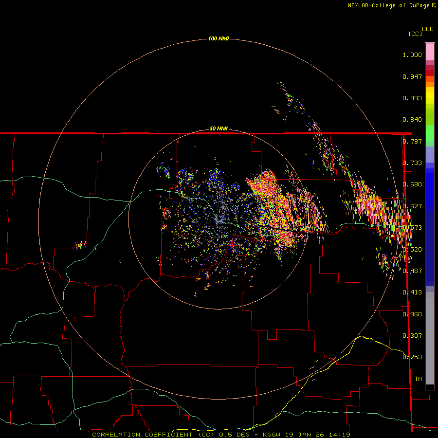Click the DCC label above color bar
Screen dimensions: 438x438
click(x=428, y=29)
